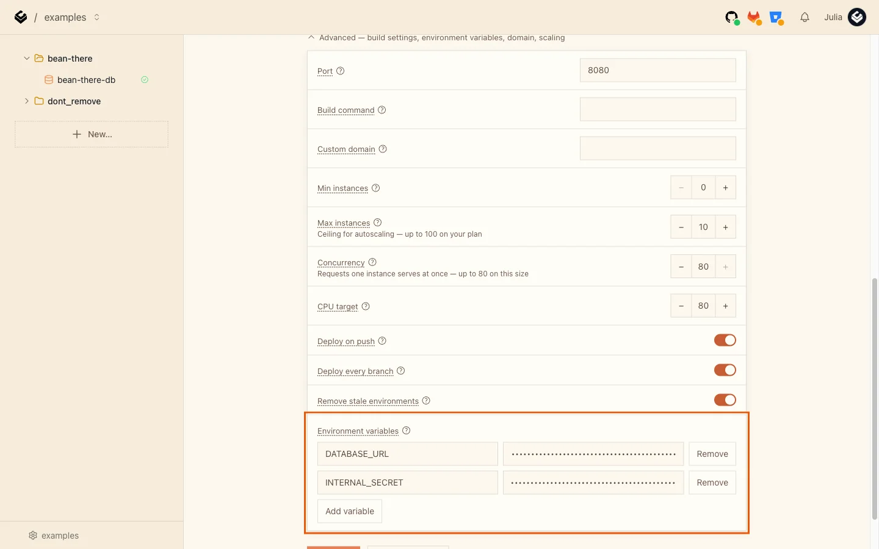Show help for Deploy on push

click(382, 341)
